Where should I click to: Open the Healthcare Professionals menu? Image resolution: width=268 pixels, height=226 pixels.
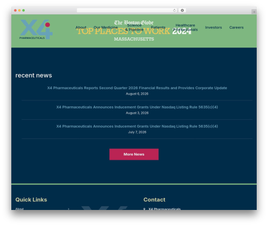click(185, 27)
